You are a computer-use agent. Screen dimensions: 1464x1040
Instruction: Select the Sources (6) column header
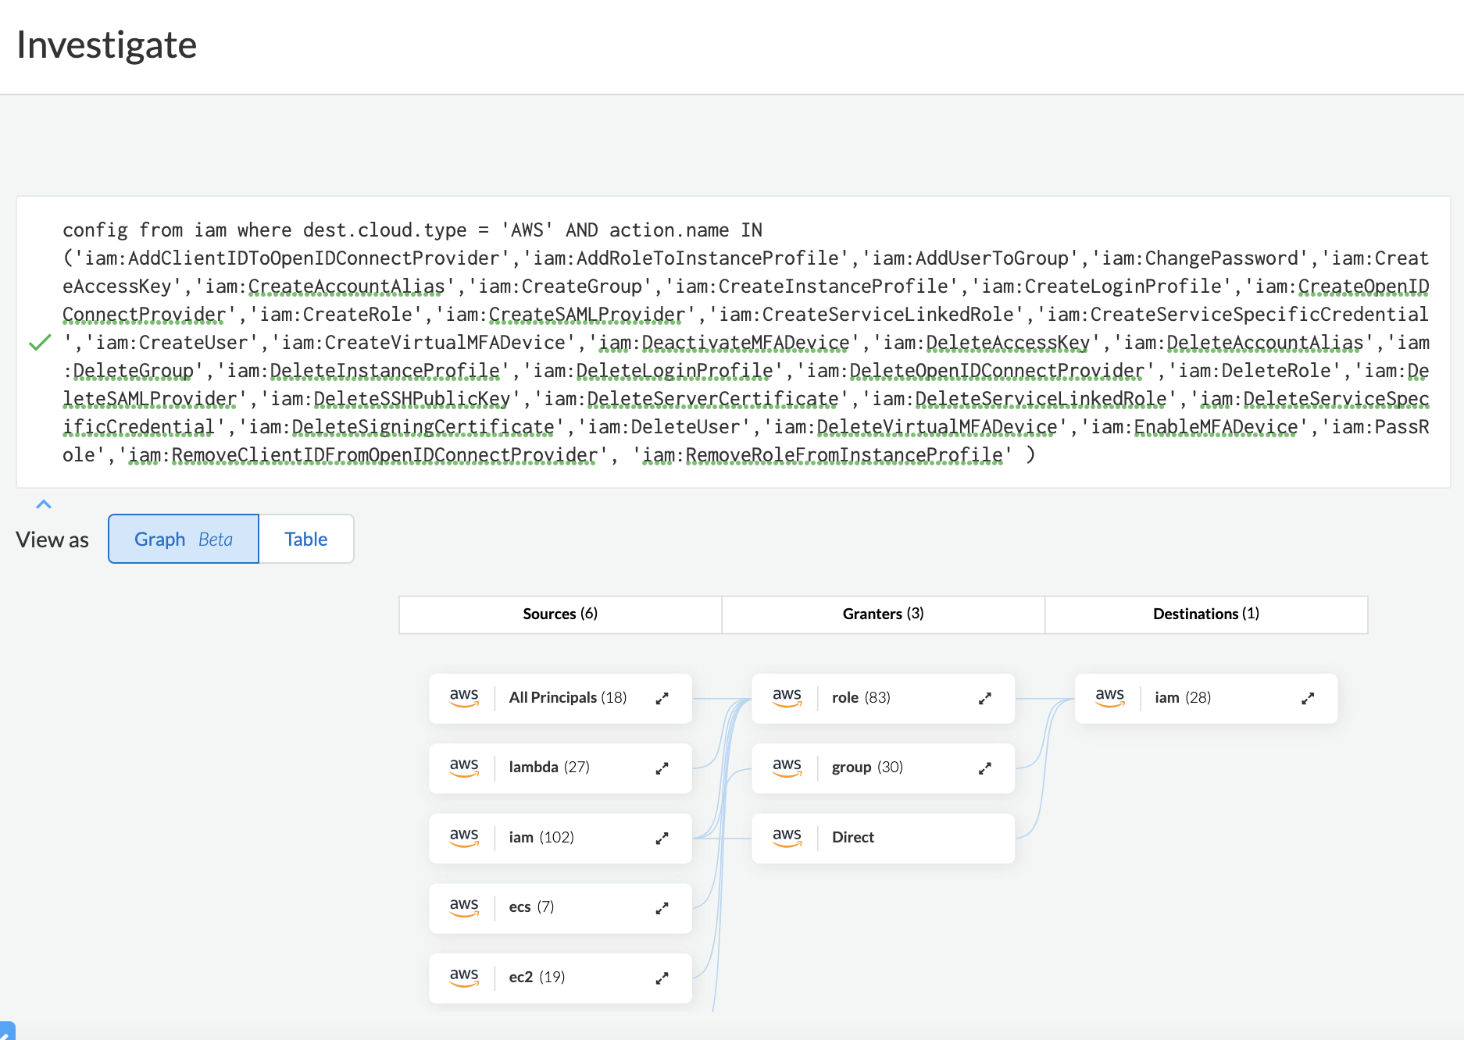point(560,614)
